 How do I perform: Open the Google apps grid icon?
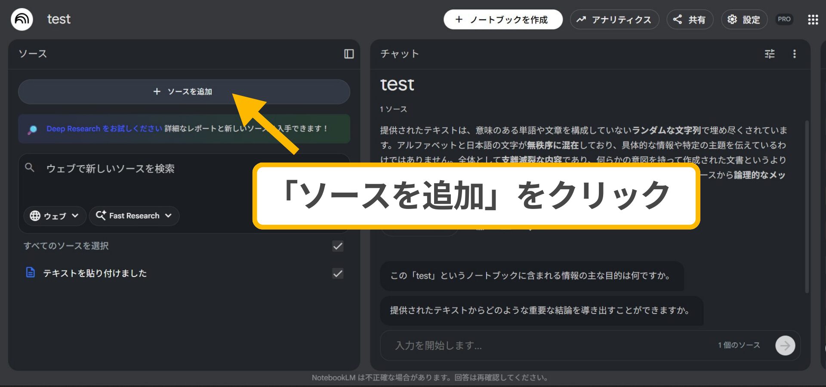tap(813, 19)
